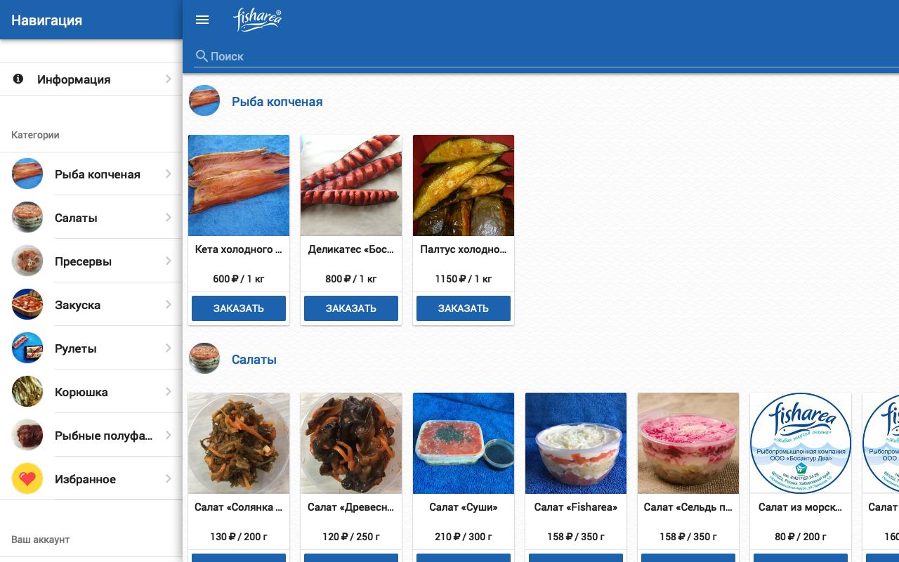The width and height of the screenshot is (899, 562).
Task: Open Рыбные полуфабрикаты sidebar item
Action: click(91, 436)
